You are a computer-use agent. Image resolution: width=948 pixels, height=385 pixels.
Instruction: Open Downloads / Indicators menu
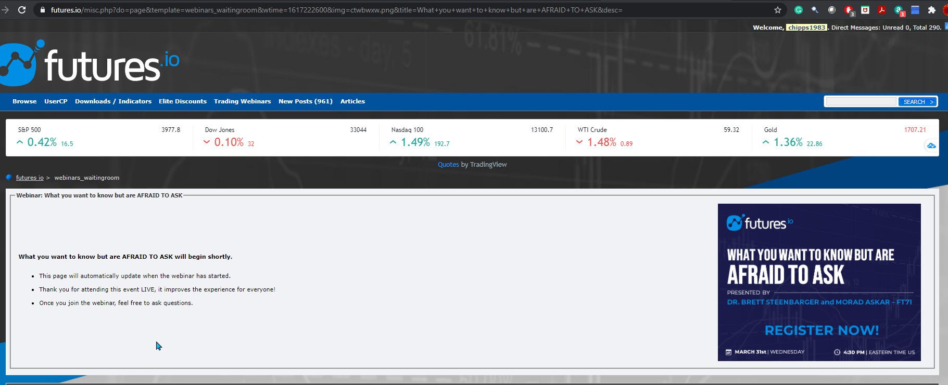113,101
